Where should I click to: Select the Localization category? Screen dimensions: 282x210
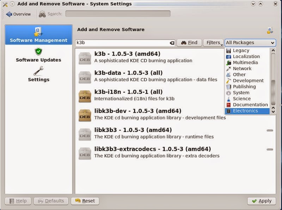pyautogui.click(x=247, y=56)
